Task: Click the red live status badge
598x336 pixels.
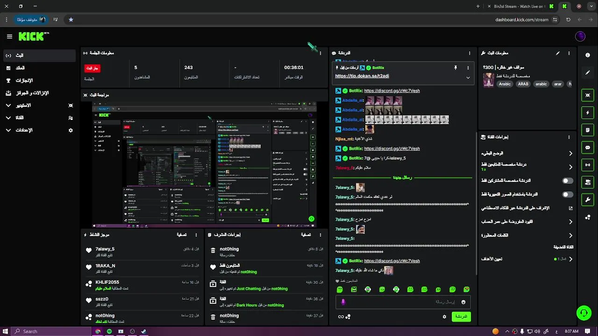Action: [x=92, y=68]
